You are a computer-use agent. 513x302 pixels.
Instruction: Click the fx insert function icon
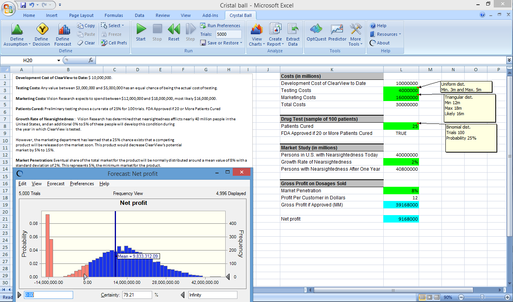click(x=91, y=60)
